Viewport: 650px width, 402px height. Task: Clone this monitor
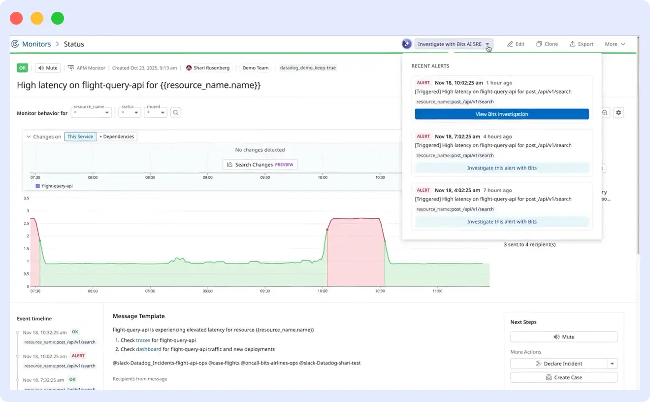click(547, 44)
